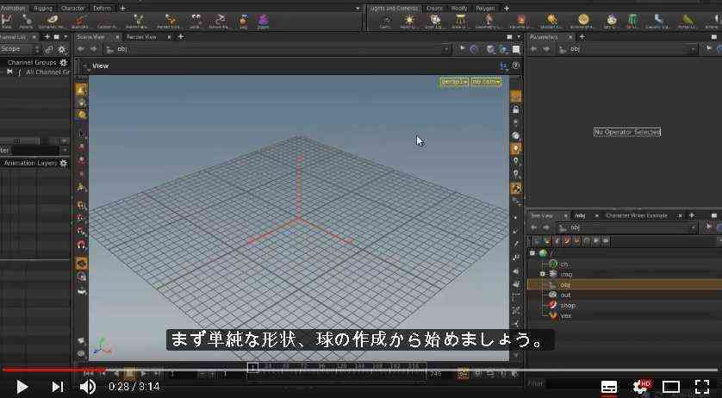Add a new pane tab beside Render View

coord(181,37)
